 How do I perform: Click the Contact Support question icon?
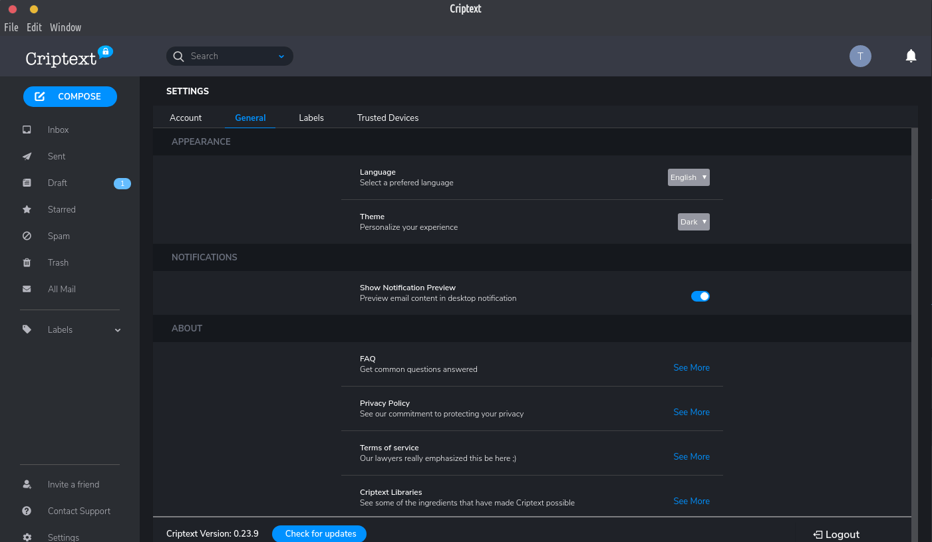(x=27, y=511)
